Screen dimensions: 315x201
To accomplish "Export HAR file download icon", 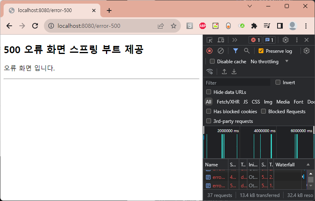I will (234, 71).
